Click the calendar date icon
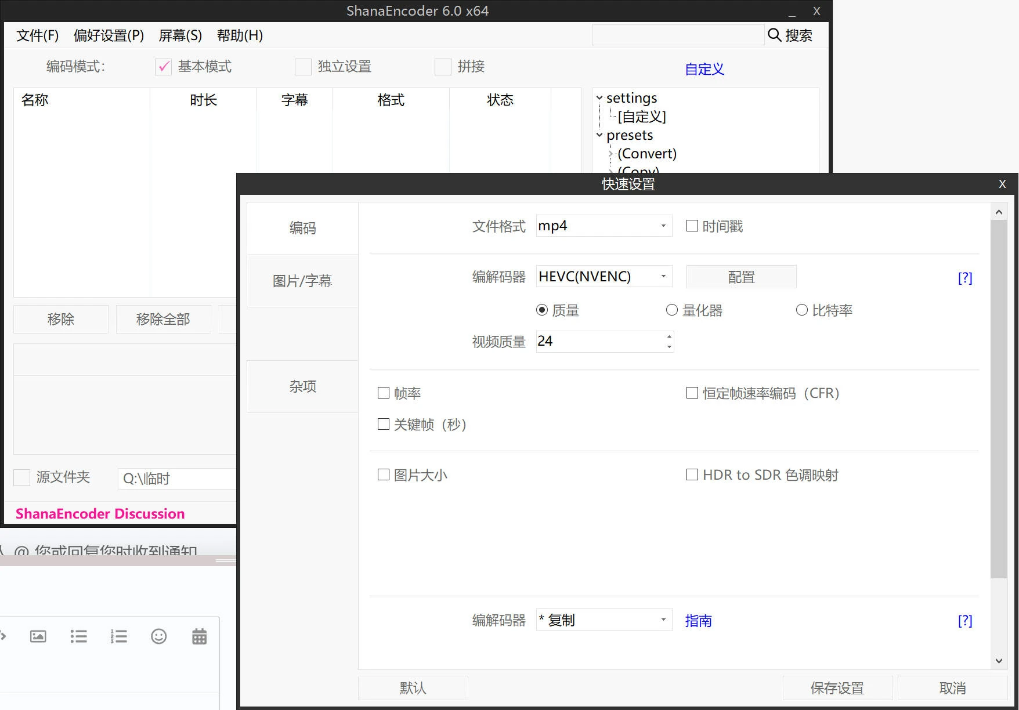This screenshot has width=1019, height=710. [199, 636]
